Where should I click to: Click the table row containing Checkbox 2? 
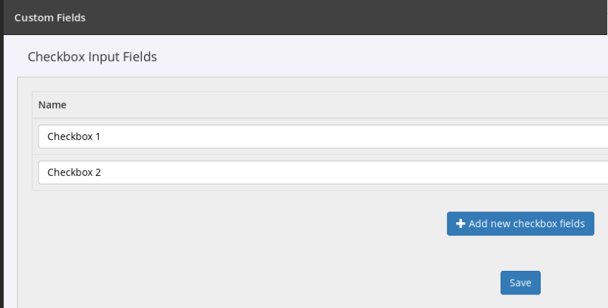(35, 172)
